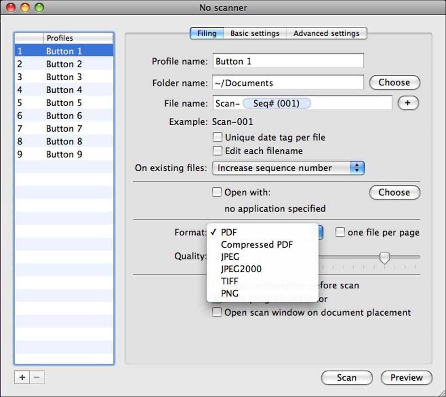Click the Profile name text field
The width and height of the screenshot is (446, 397).
pyautogui.click(x=288, y=61)
